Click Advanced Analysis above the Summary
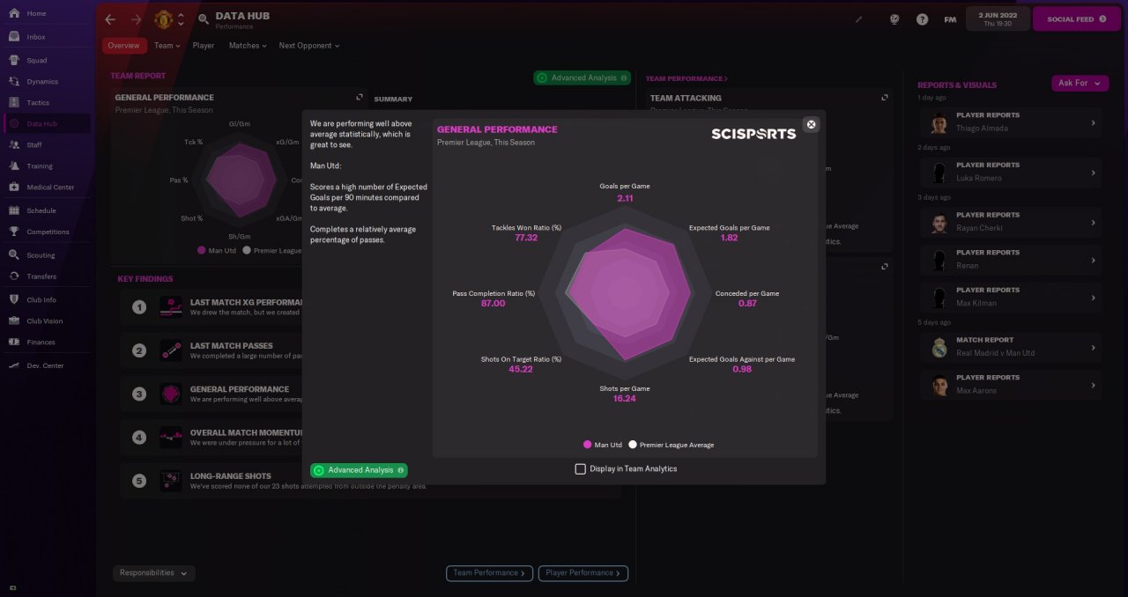 (582, 77)
